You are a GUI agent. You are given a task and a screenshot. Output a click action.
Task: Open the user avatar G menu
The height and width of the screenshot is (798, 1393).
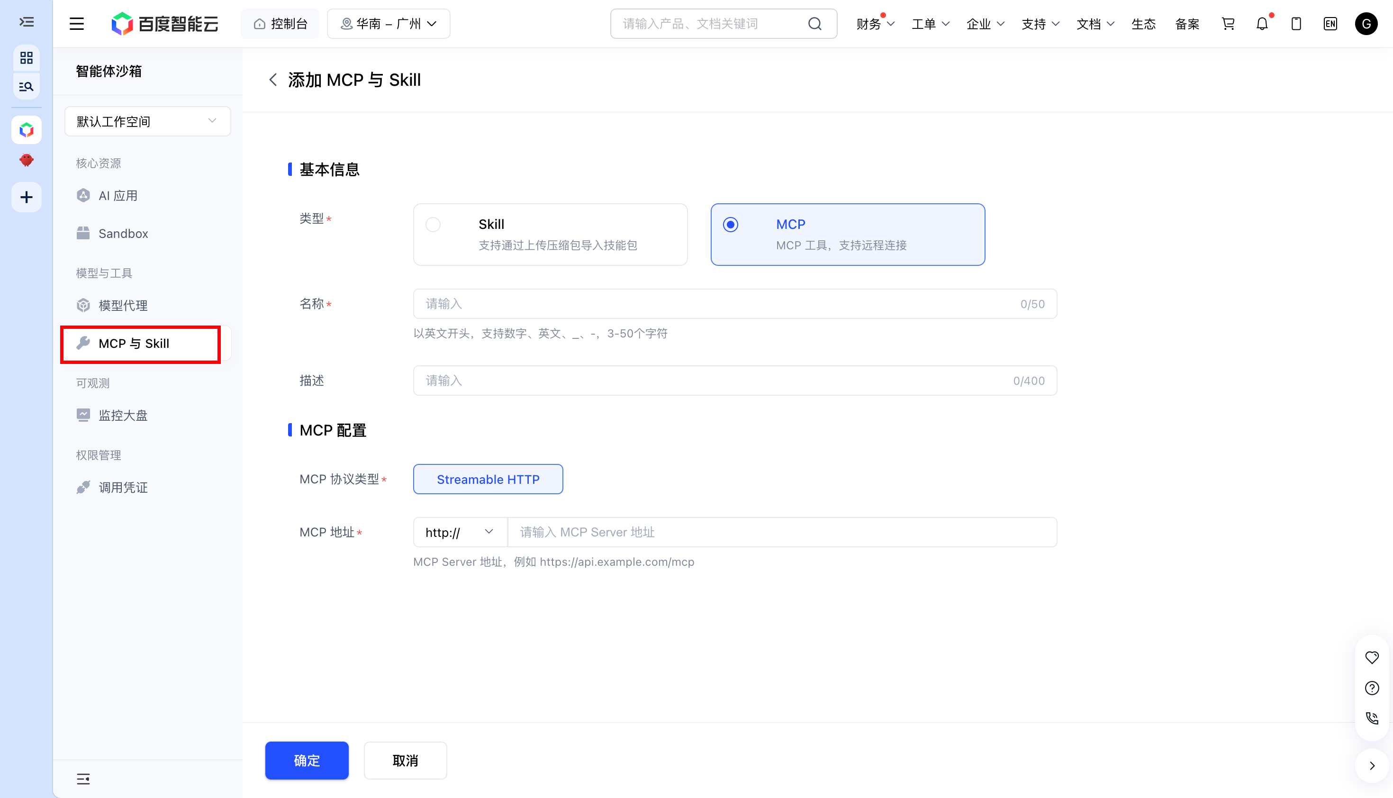[1366, 24]
